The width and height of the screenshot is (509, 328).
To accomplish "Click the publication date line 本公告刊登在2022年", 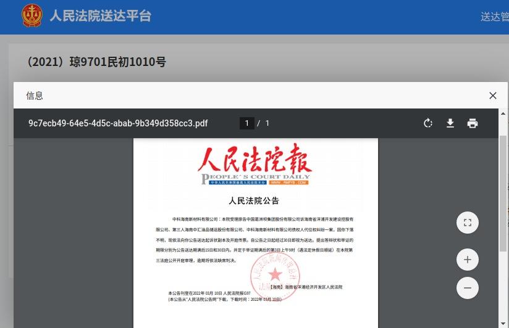I will click(209, 293).
